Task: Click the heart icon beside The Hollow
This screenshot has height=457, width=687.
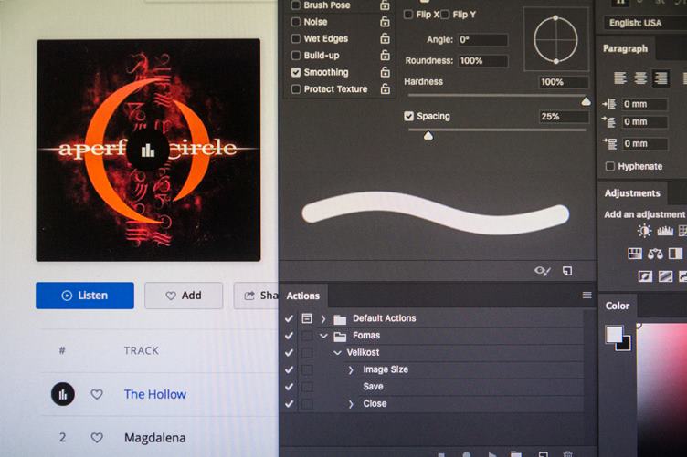Action: click(x=97, y=394)
